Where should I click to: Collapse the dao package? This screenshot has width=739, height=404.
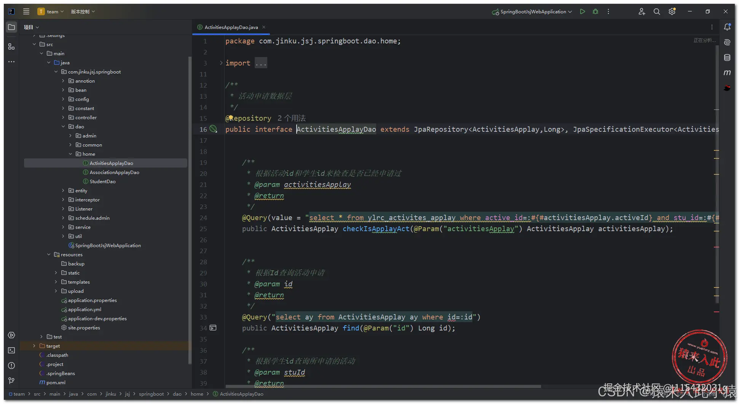coord(63,126)
